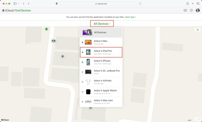Go back with the Safari back arrow

point(24,4)
